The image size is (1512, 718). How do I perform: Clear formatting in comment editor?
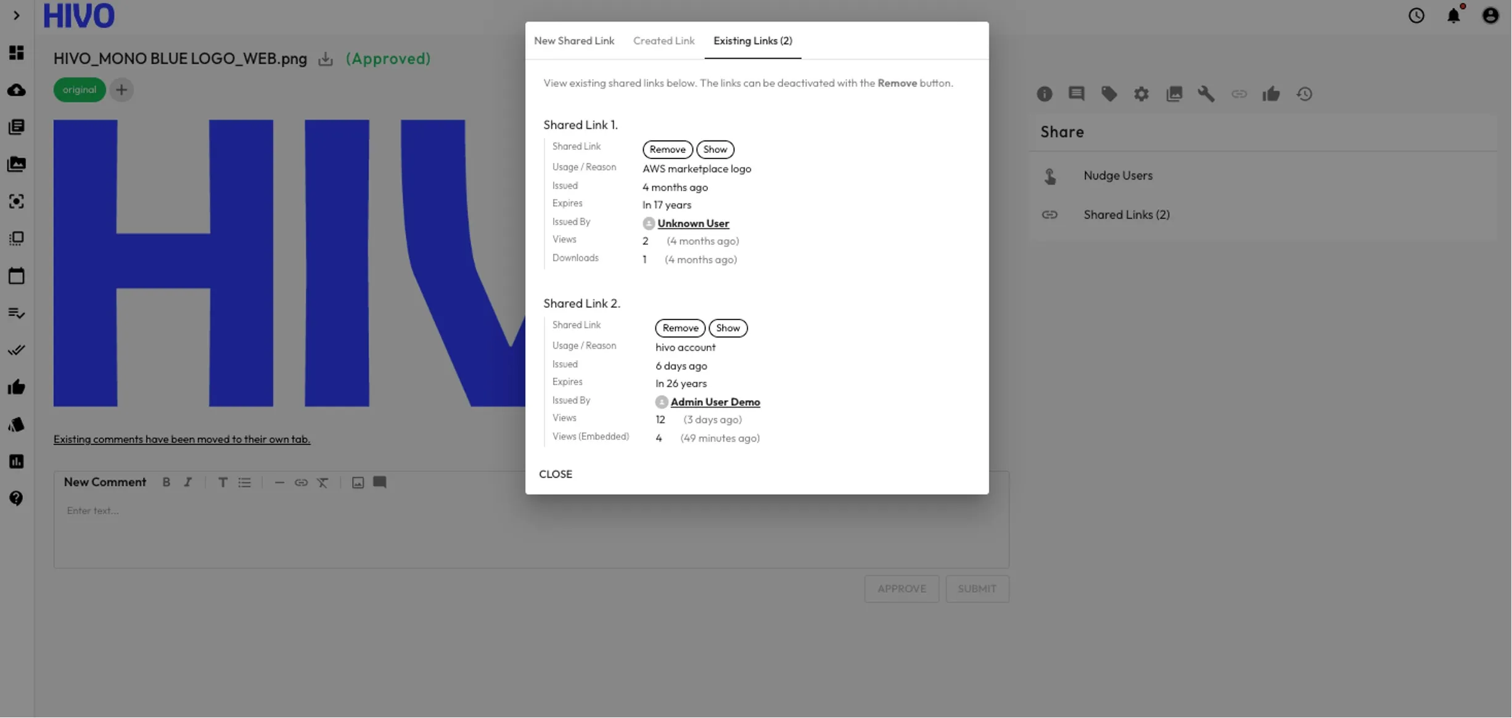(323, 482)
